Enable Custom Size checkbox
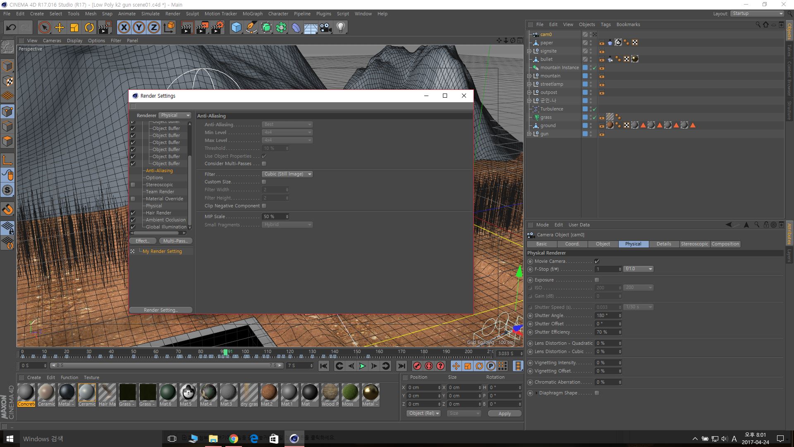 264,182
